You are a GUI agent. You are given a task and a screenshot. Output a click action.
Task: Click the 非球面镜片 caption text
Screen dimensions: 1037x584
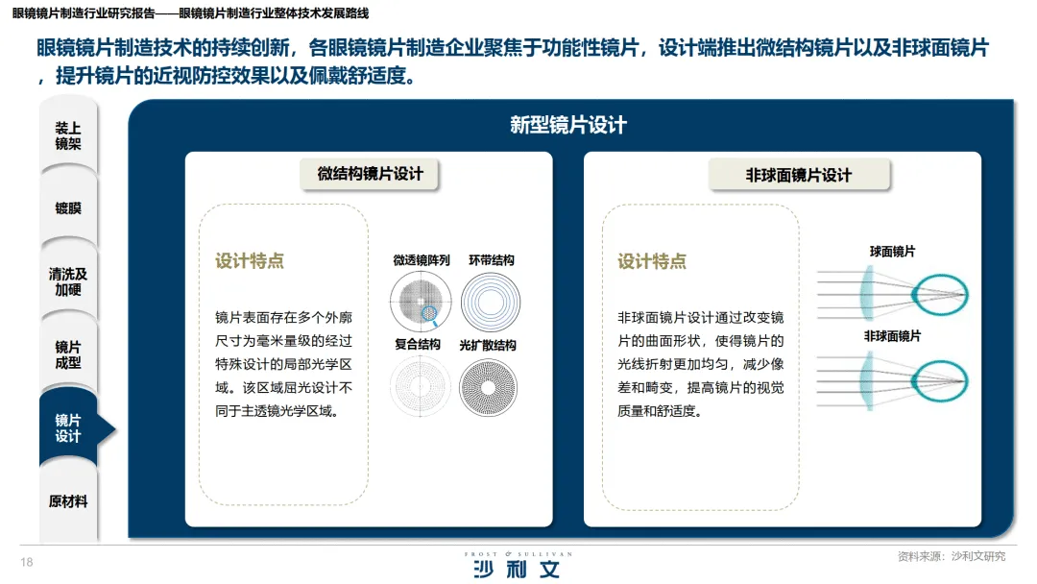pyautogui.click(x=892, y=336)
